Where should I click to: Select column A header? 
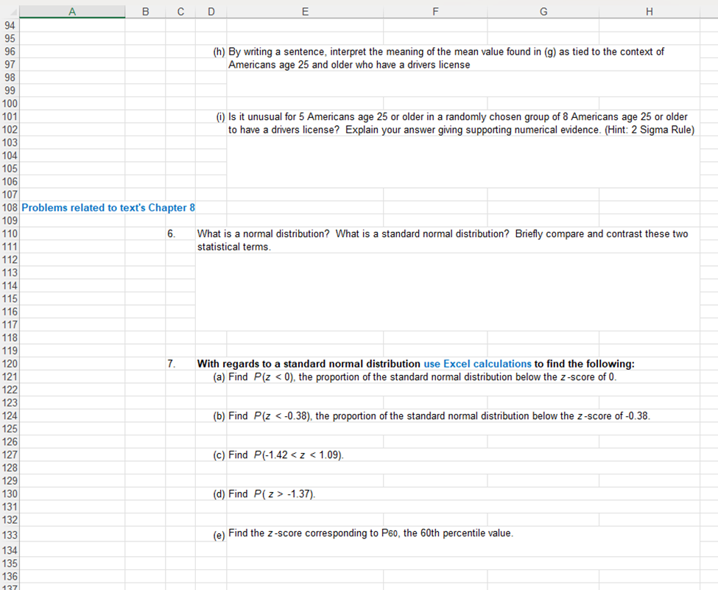(x=71, y=11)
